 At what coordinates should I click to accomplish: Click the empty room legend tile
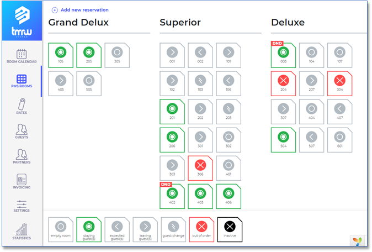point(61,230)
